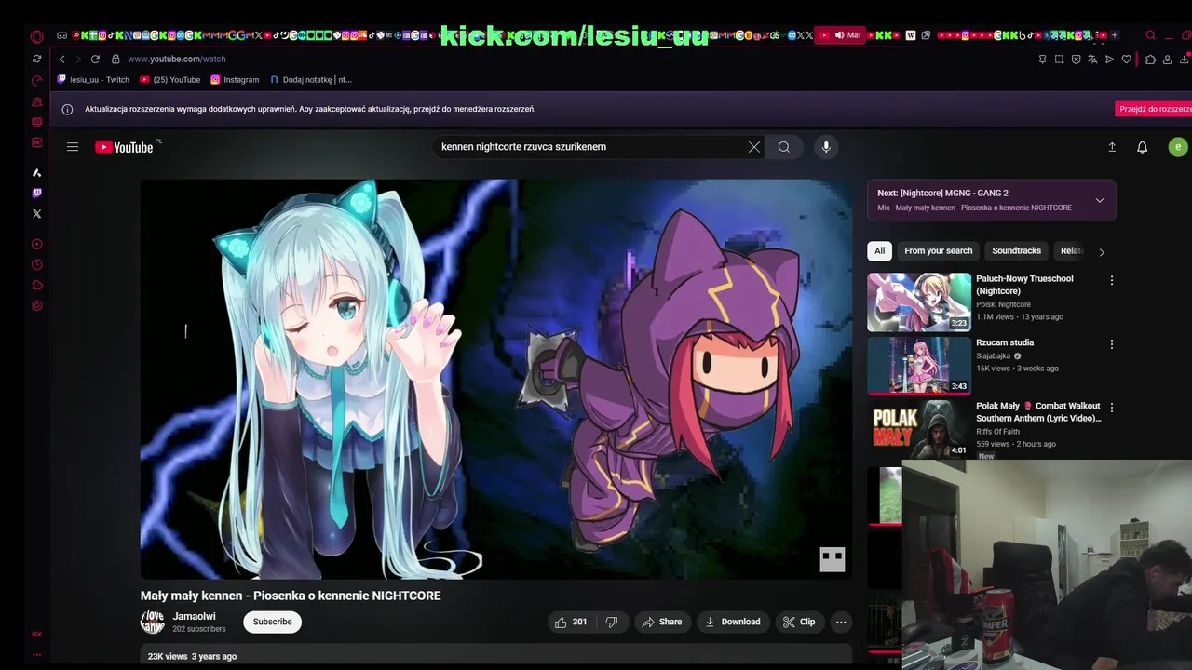
Task: Open options for Paluch-Nowy Trueschool video
Action: pyautogui.click(x=1111, y=280)
